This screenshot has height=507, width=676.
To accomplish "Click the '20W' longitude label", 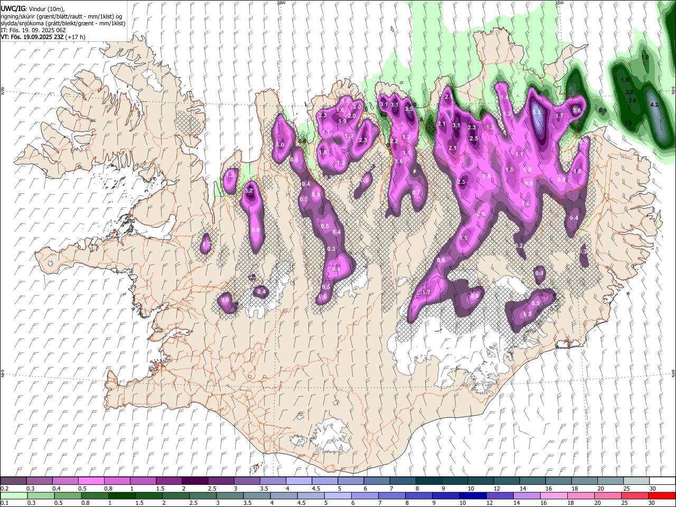I will pyautogui.click(x=280, y=3).
